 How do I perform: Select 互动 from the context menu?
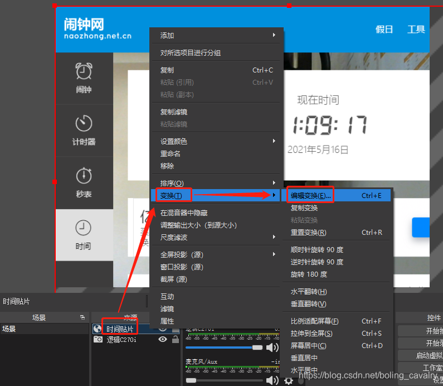(x=216, y=296)
